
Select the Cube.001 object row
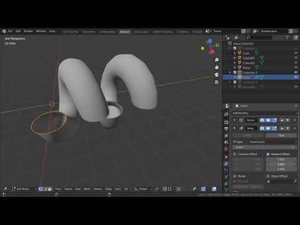click(261, 58)
